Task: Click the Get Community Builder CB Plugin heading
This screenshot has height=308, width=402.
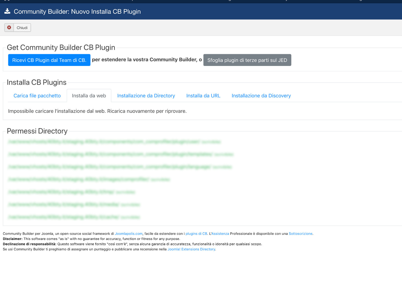Action: pyautogui.click(x=61, y=47)
